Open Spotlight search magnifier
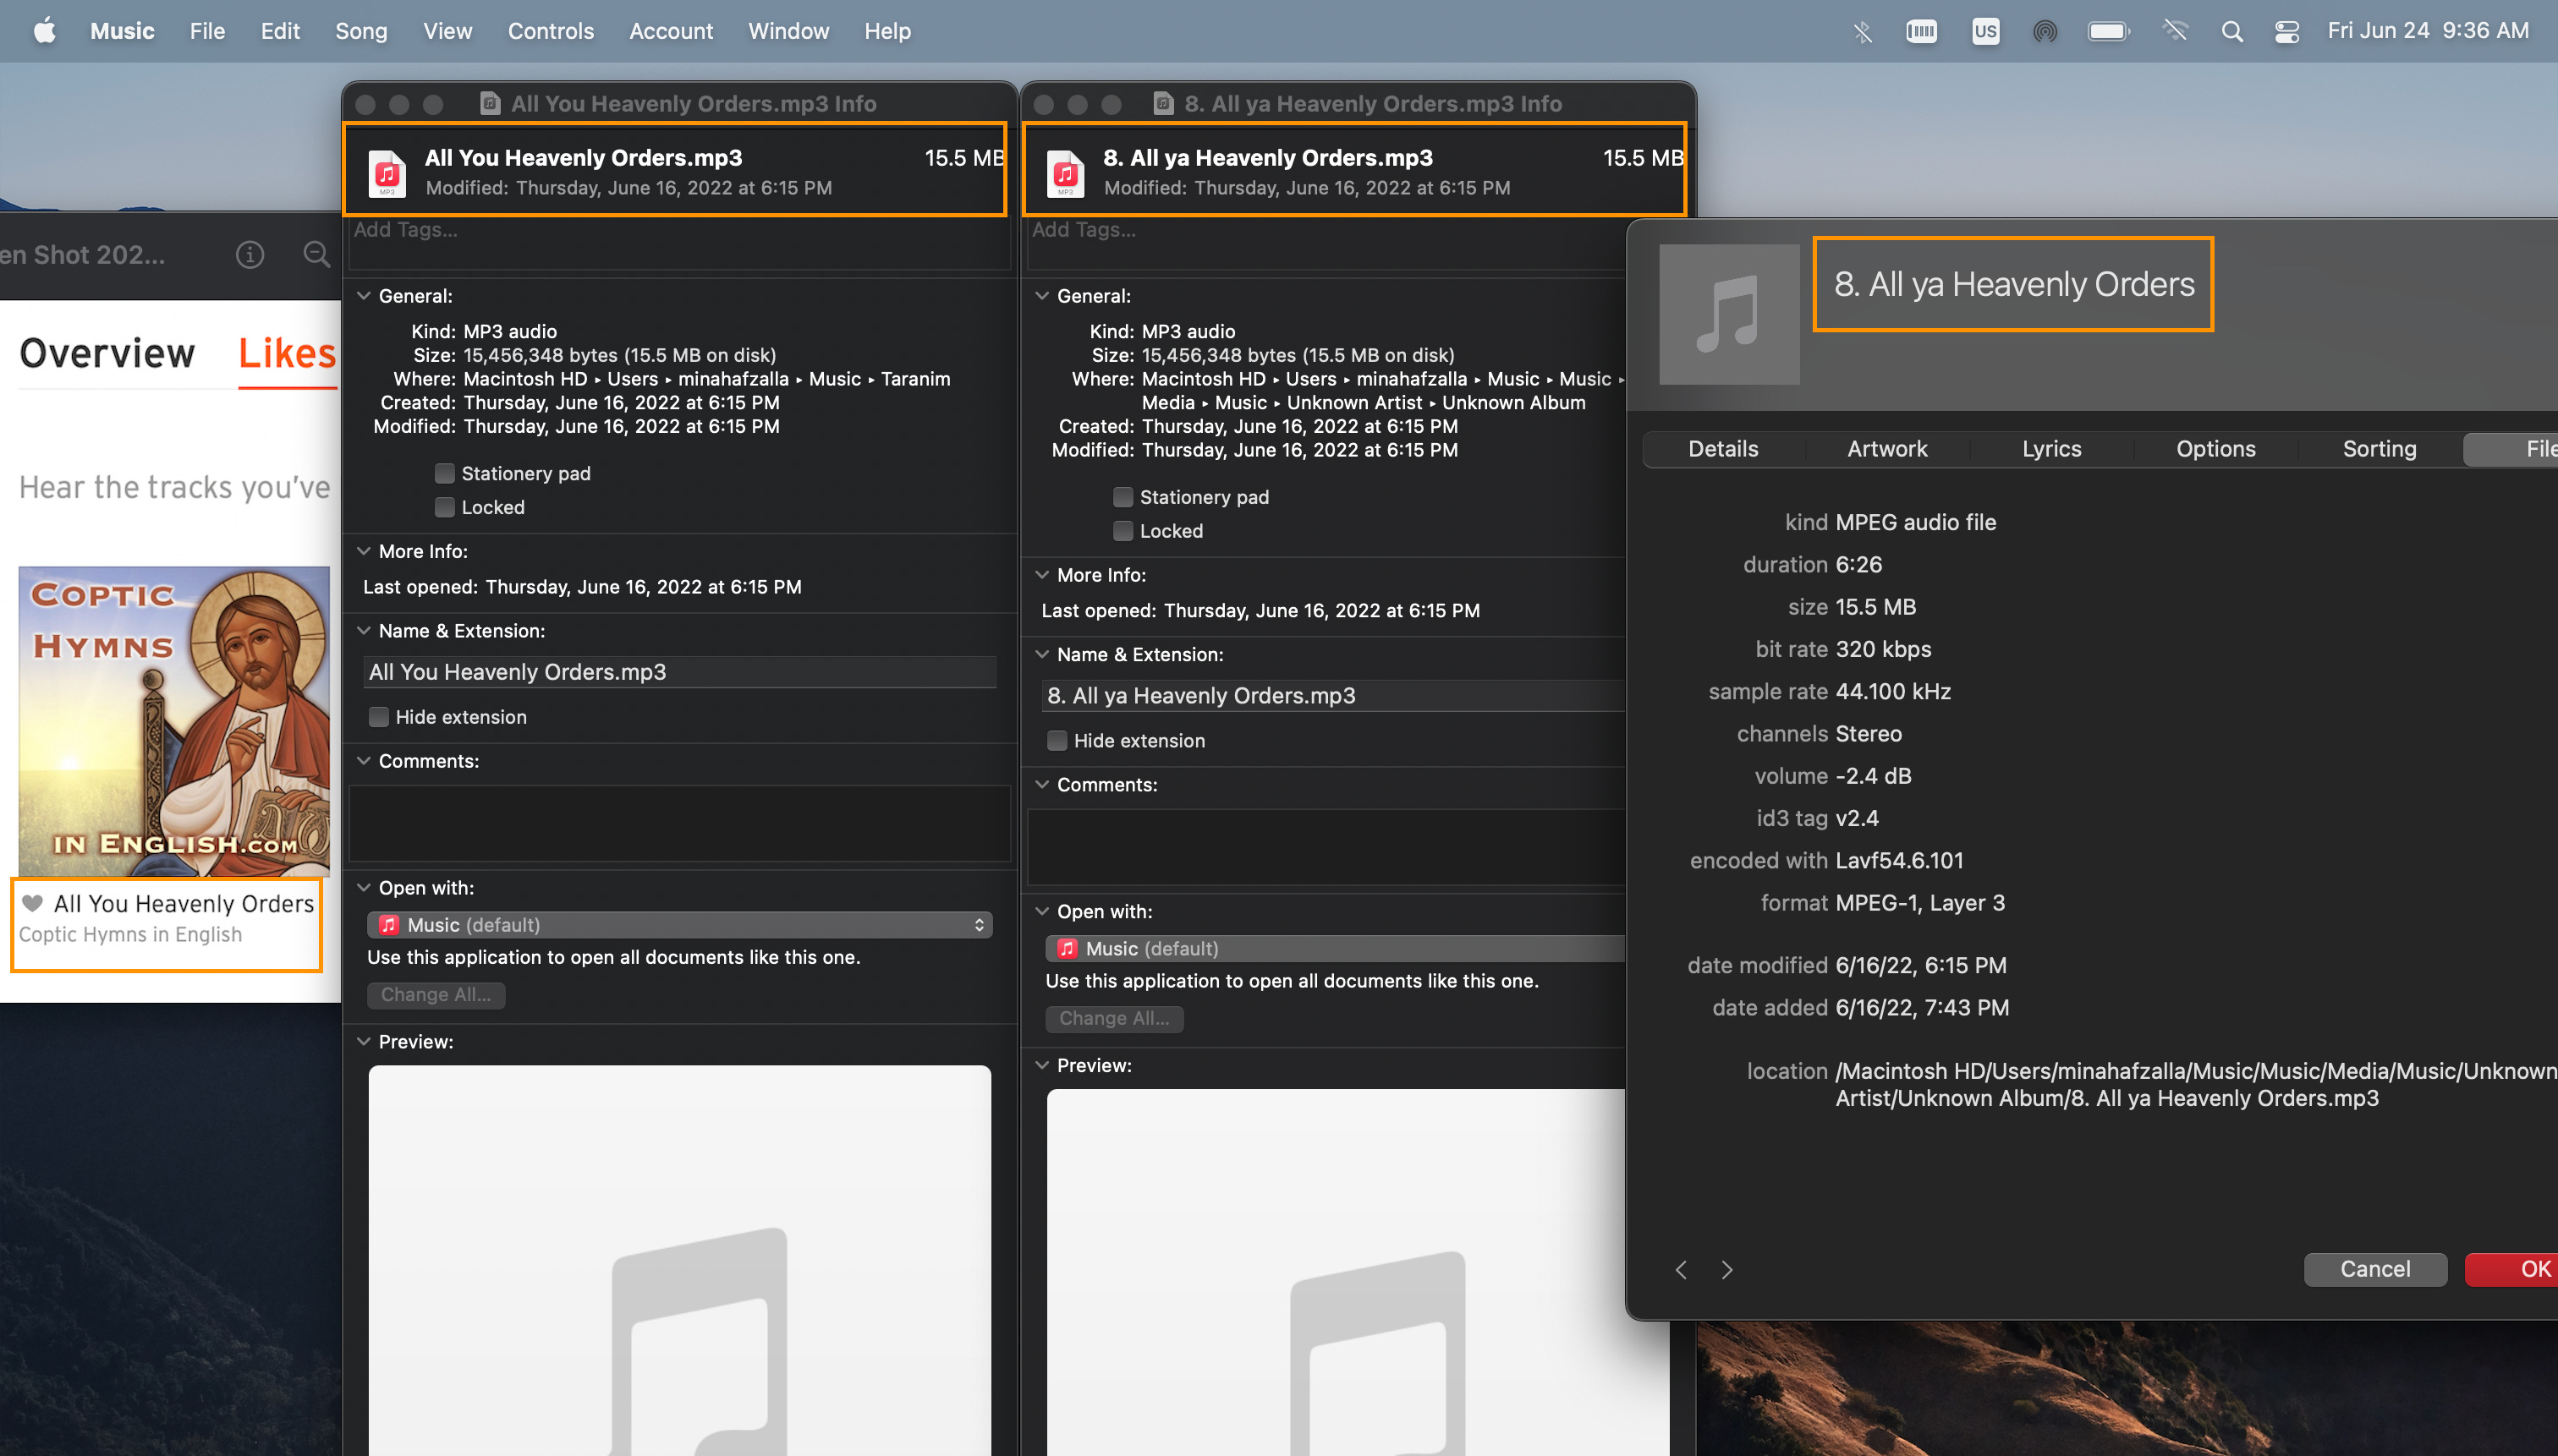2558x1456 pixels. coord(2231,31)
